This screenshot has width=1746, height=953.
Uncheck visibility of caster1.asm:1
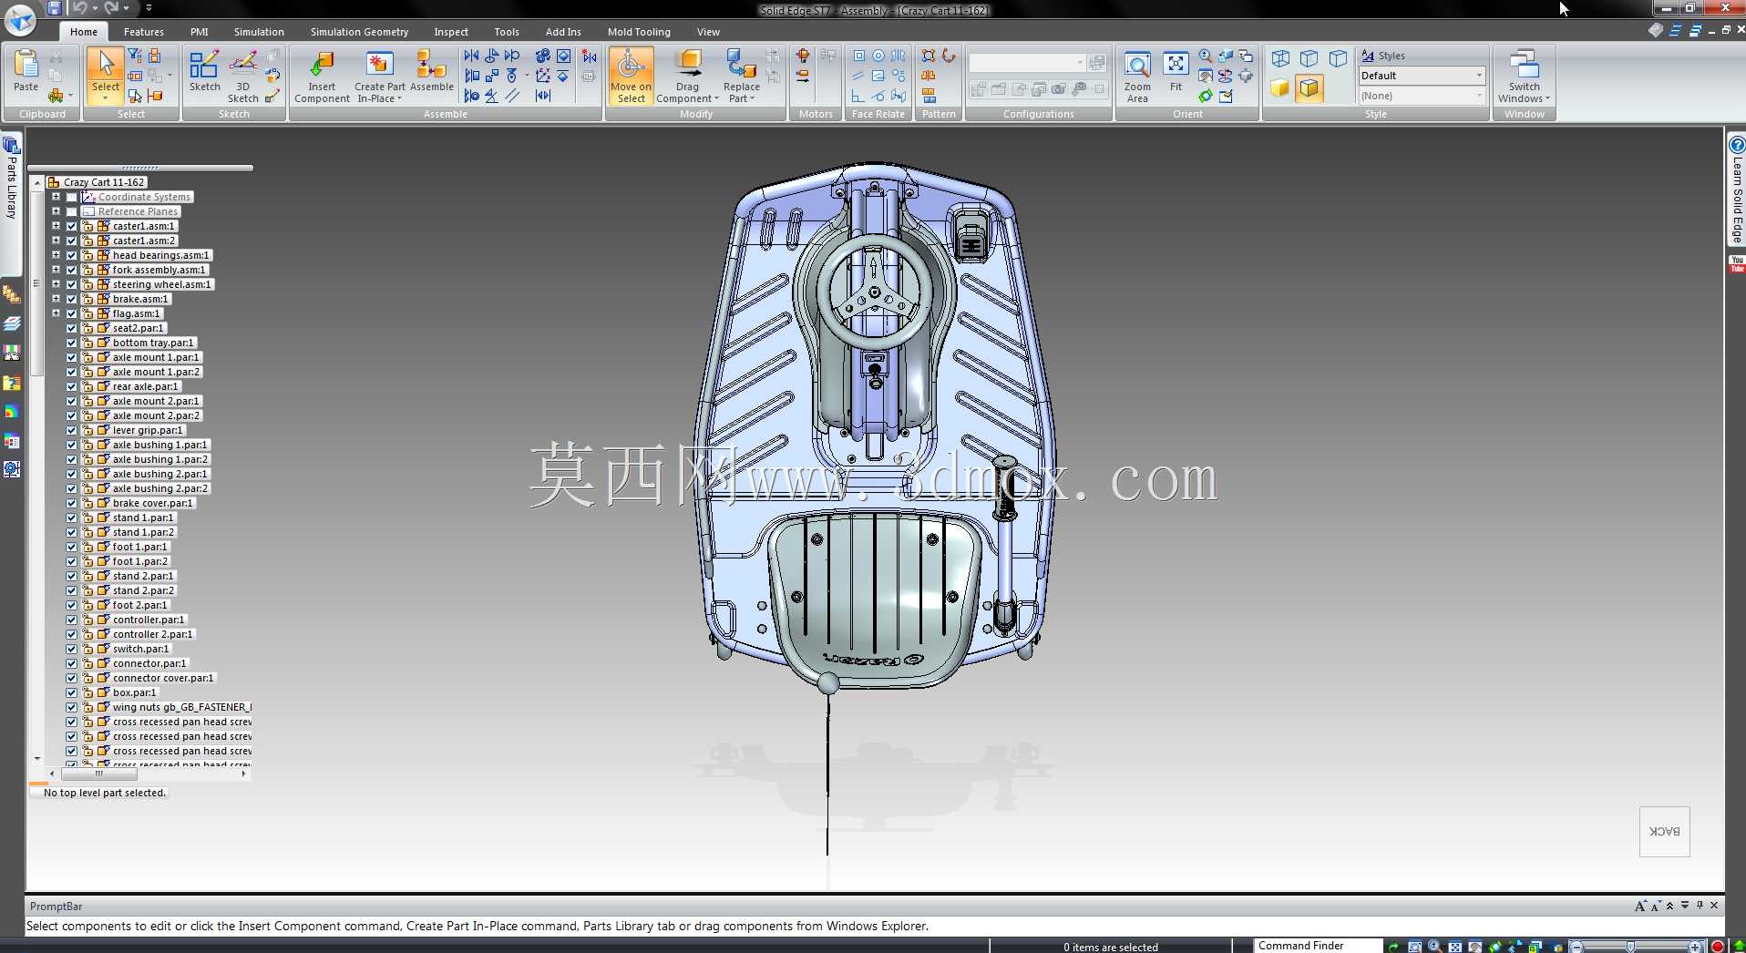tap(71, 226)
